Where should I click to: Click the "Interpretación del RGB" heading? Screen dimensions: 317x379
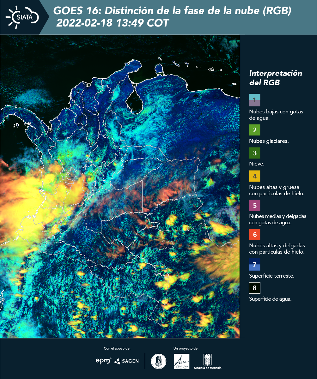coord(276,78)
